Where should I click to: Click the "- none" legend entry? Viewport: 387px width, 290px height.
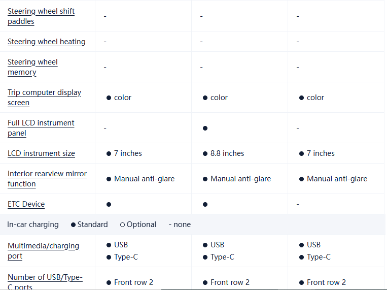click(180, 224)
